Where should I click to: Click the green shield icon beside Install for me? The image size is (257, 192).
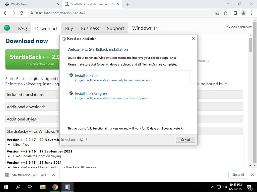tap(71, 75)
